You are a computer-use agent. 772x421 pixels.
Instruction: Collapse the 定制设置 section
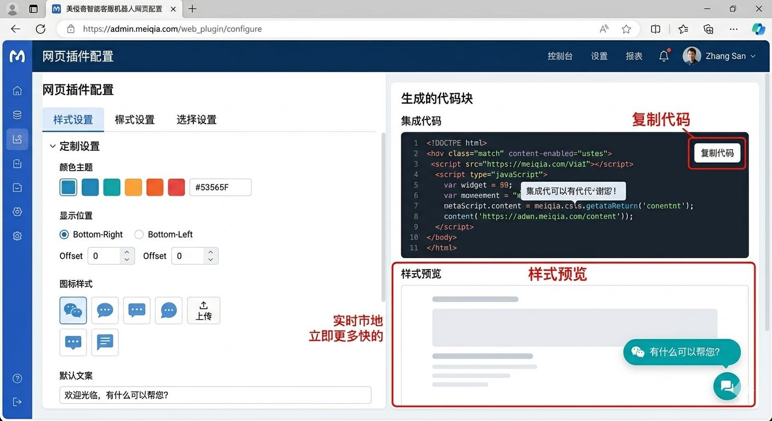pos(53,146)
